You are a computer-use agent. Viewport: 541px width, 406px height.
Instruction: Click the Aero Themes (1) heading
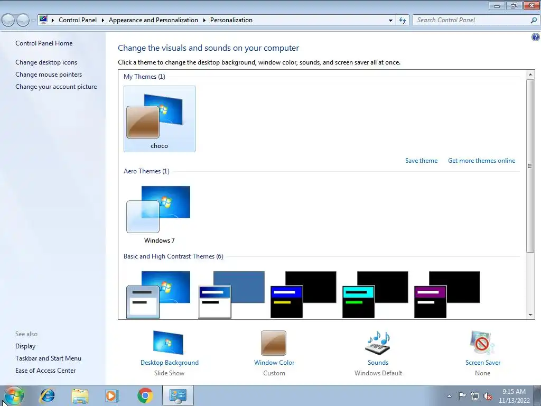coord(146,171)
